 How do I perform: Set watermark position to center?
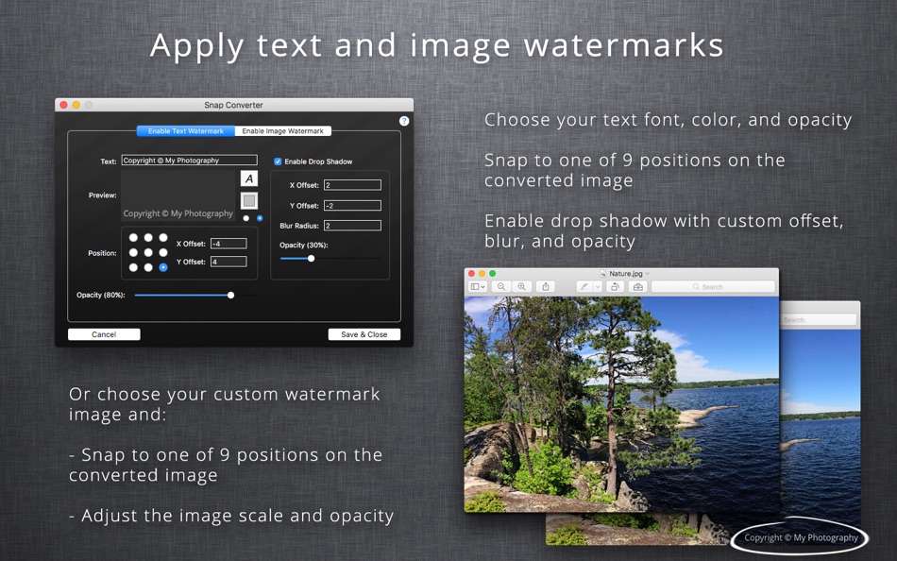pos(148,252)
